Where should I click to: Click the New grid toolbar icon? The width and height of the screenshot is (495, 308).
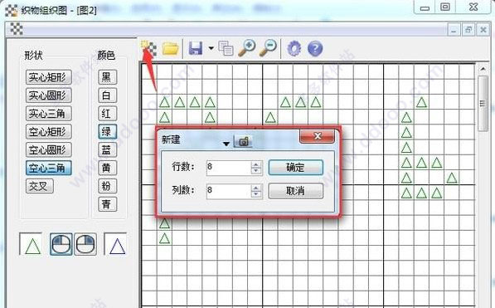pyautogui.click(x=148, y=48)
